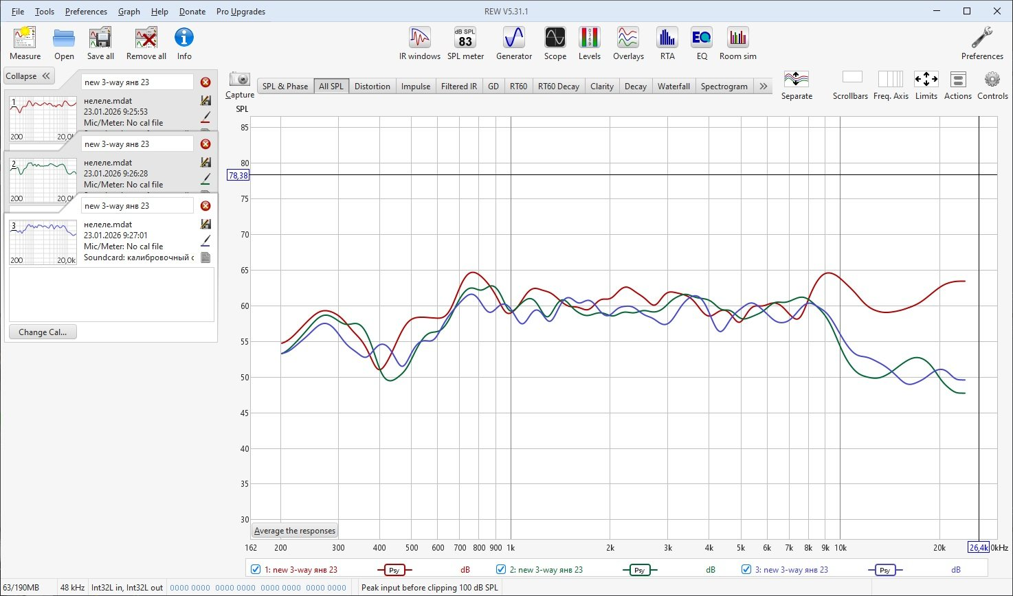Open the SPL meter tool
The image size is (1013, 596).
tap(465, 44)
